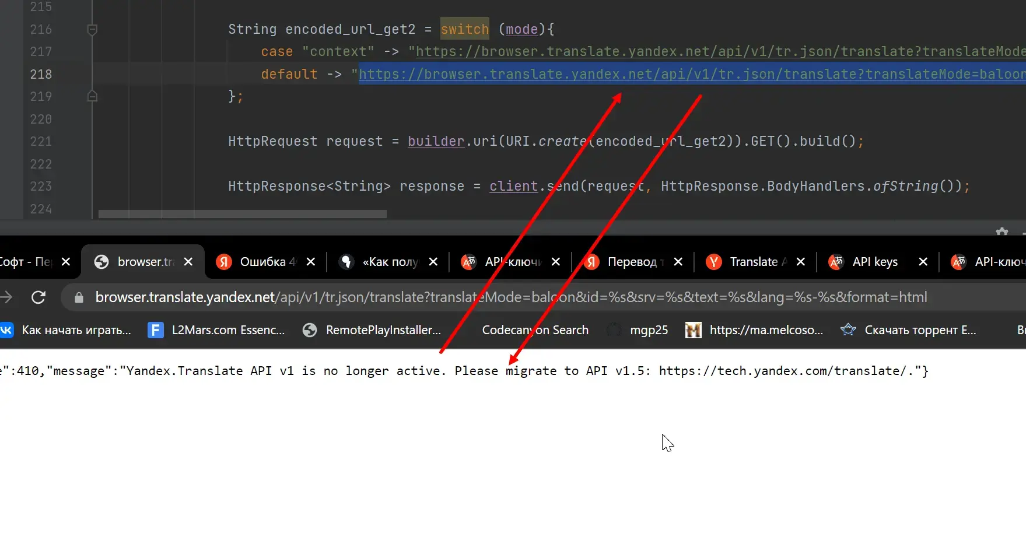Switch to the Перевод tab
1026x554 pixels.
pyautogui.click(x=633, y=262)
